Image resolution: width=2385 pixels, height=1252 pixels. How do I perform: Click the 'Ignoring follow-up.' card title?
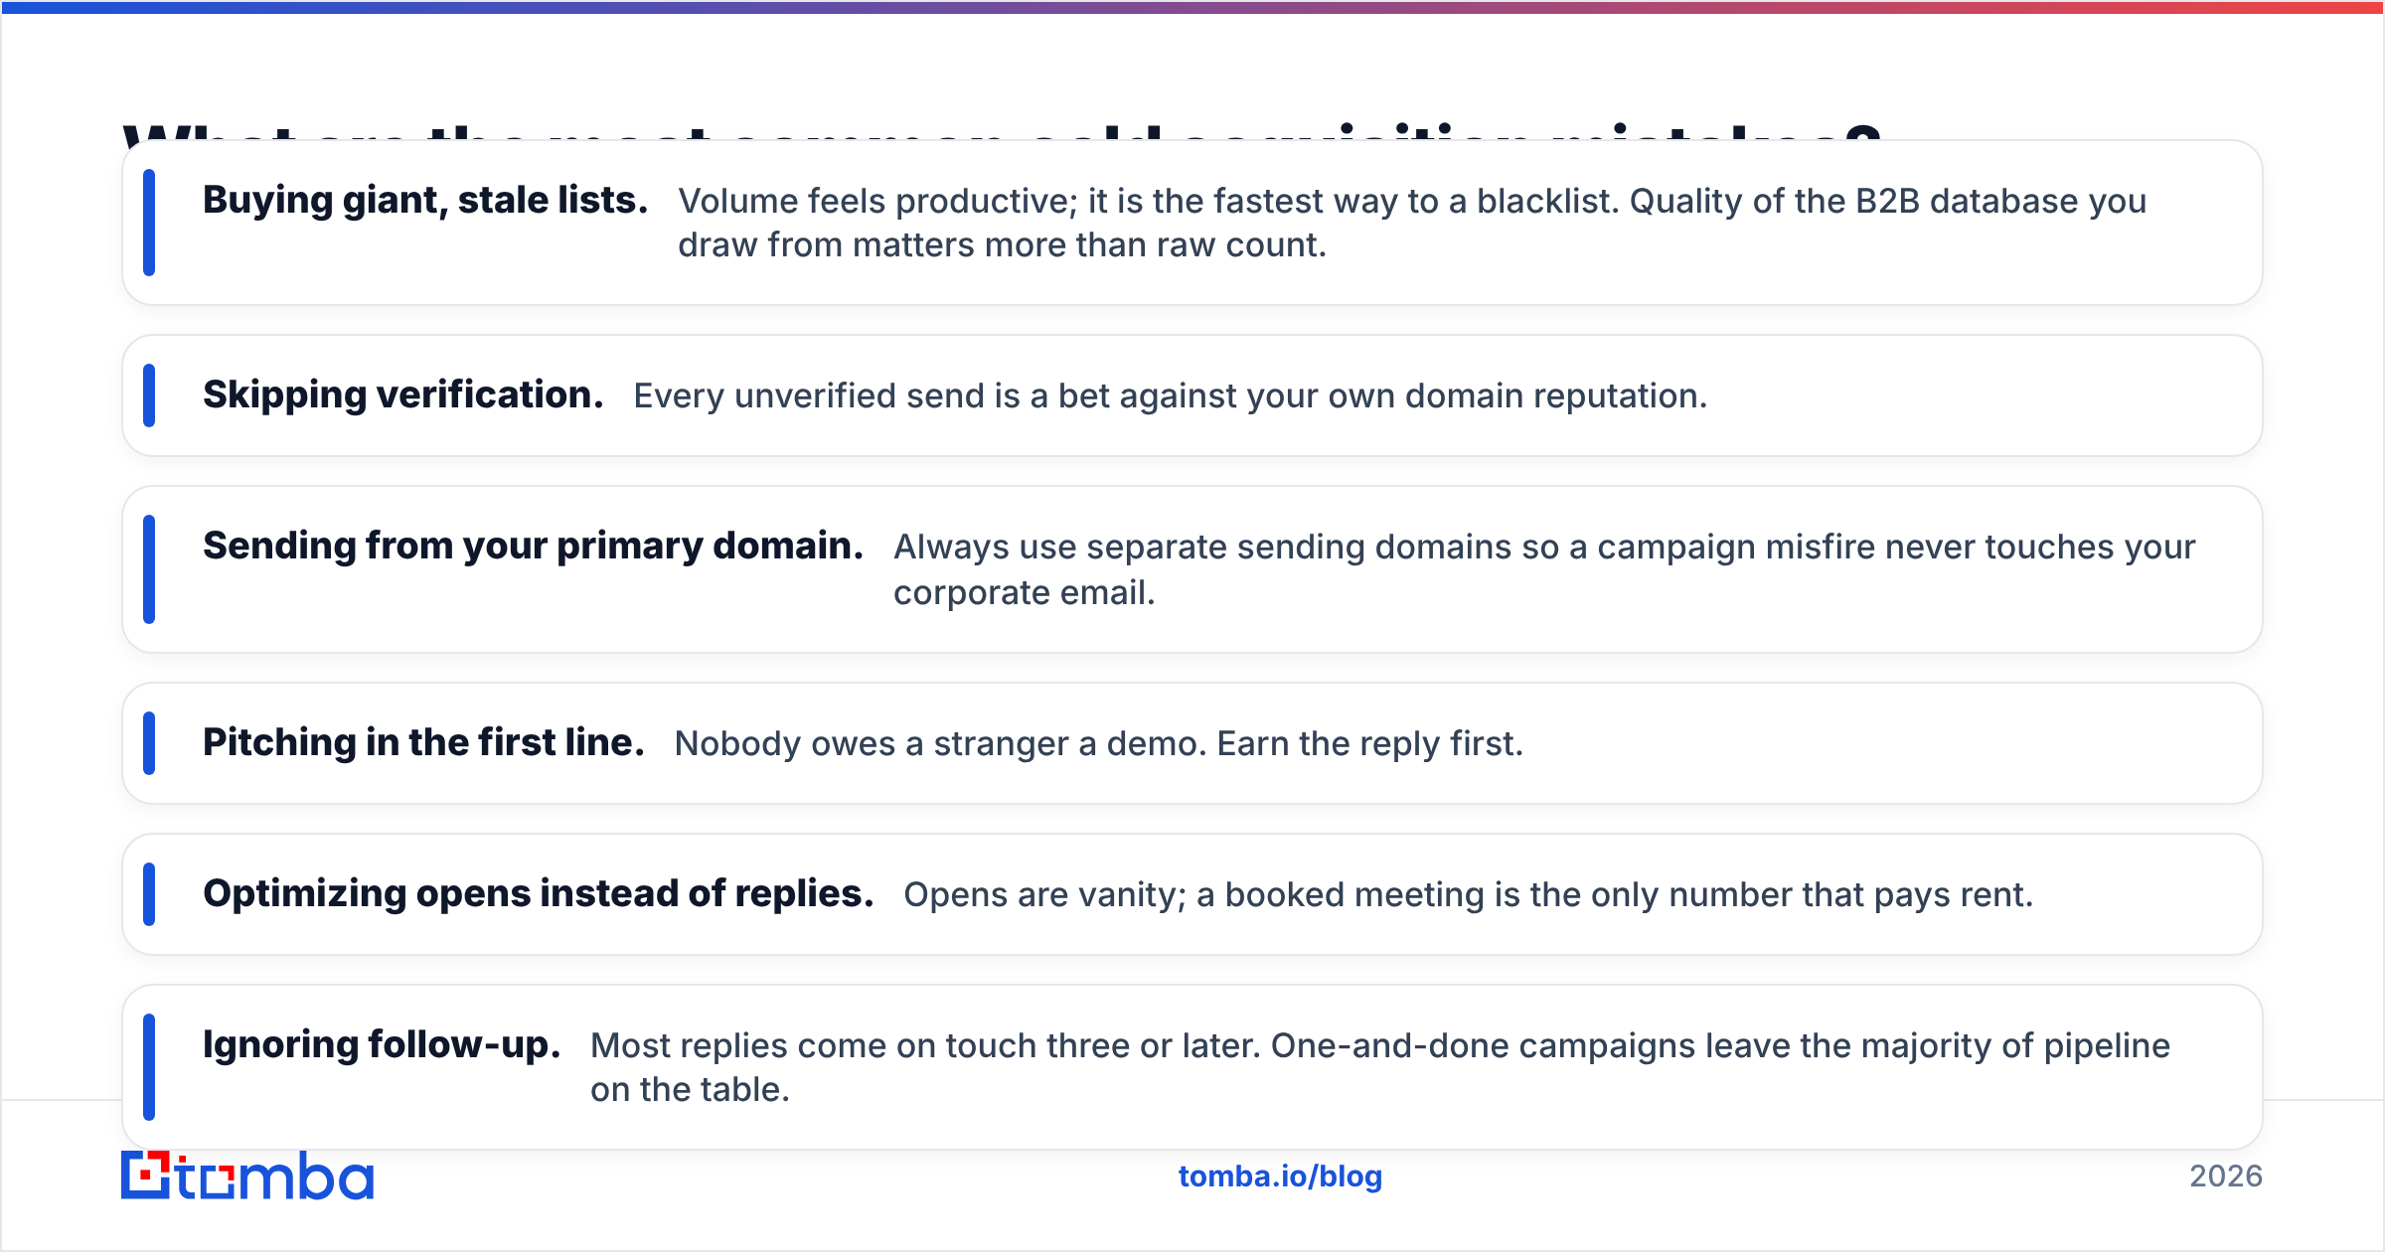pyautogui.click(x=382, y=1044)
